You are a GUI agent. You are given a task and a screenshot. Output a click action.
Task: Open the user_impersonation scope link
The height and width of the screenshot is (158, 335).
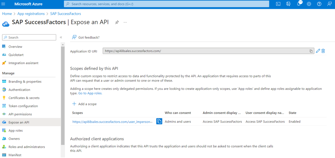click(113, 122)
